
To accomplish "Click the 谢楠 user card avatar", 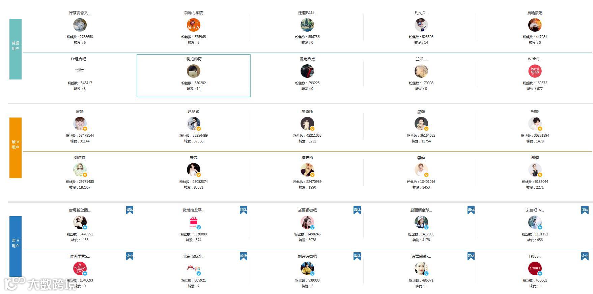I will point(535,170).
